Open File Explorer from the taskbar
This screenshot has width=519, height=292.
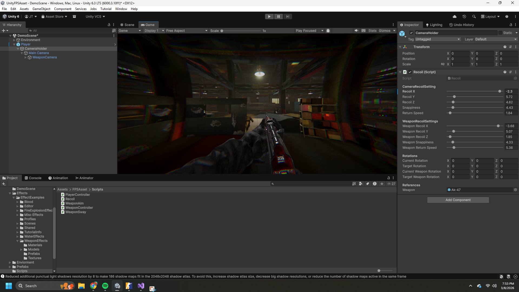(x=81, y=286)
